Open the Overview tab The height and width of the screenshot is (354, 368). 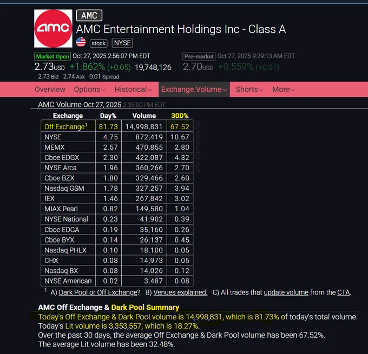pyautogui.click(x=50, y=89)
